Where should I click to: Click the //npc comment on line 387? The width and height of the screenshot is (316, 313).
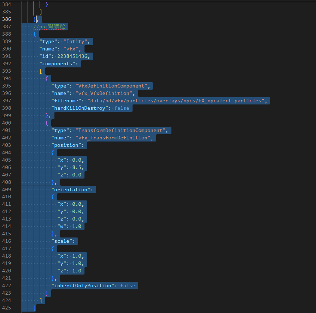49,26
